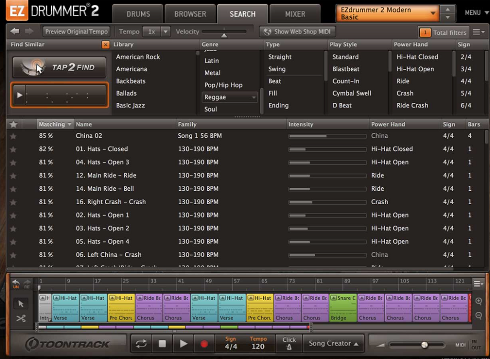Open the Song Creator panel

coord(334,343)
